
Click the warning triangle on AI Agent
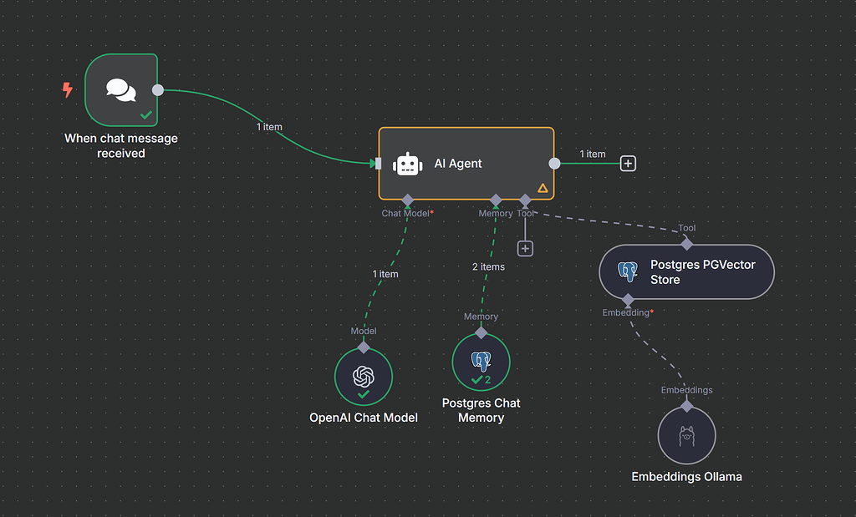point(543,188)
